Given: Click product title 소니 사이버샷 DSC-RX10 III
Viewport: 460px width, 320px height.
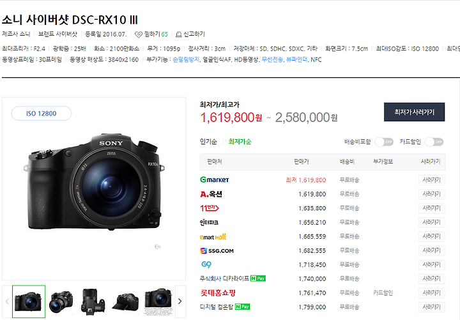Looking at the screenshot, I should click(70, 20).
